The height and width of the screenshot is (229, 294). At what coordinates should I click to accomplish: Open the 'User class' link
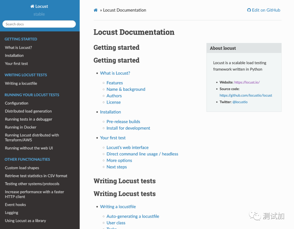click(116, 223)
